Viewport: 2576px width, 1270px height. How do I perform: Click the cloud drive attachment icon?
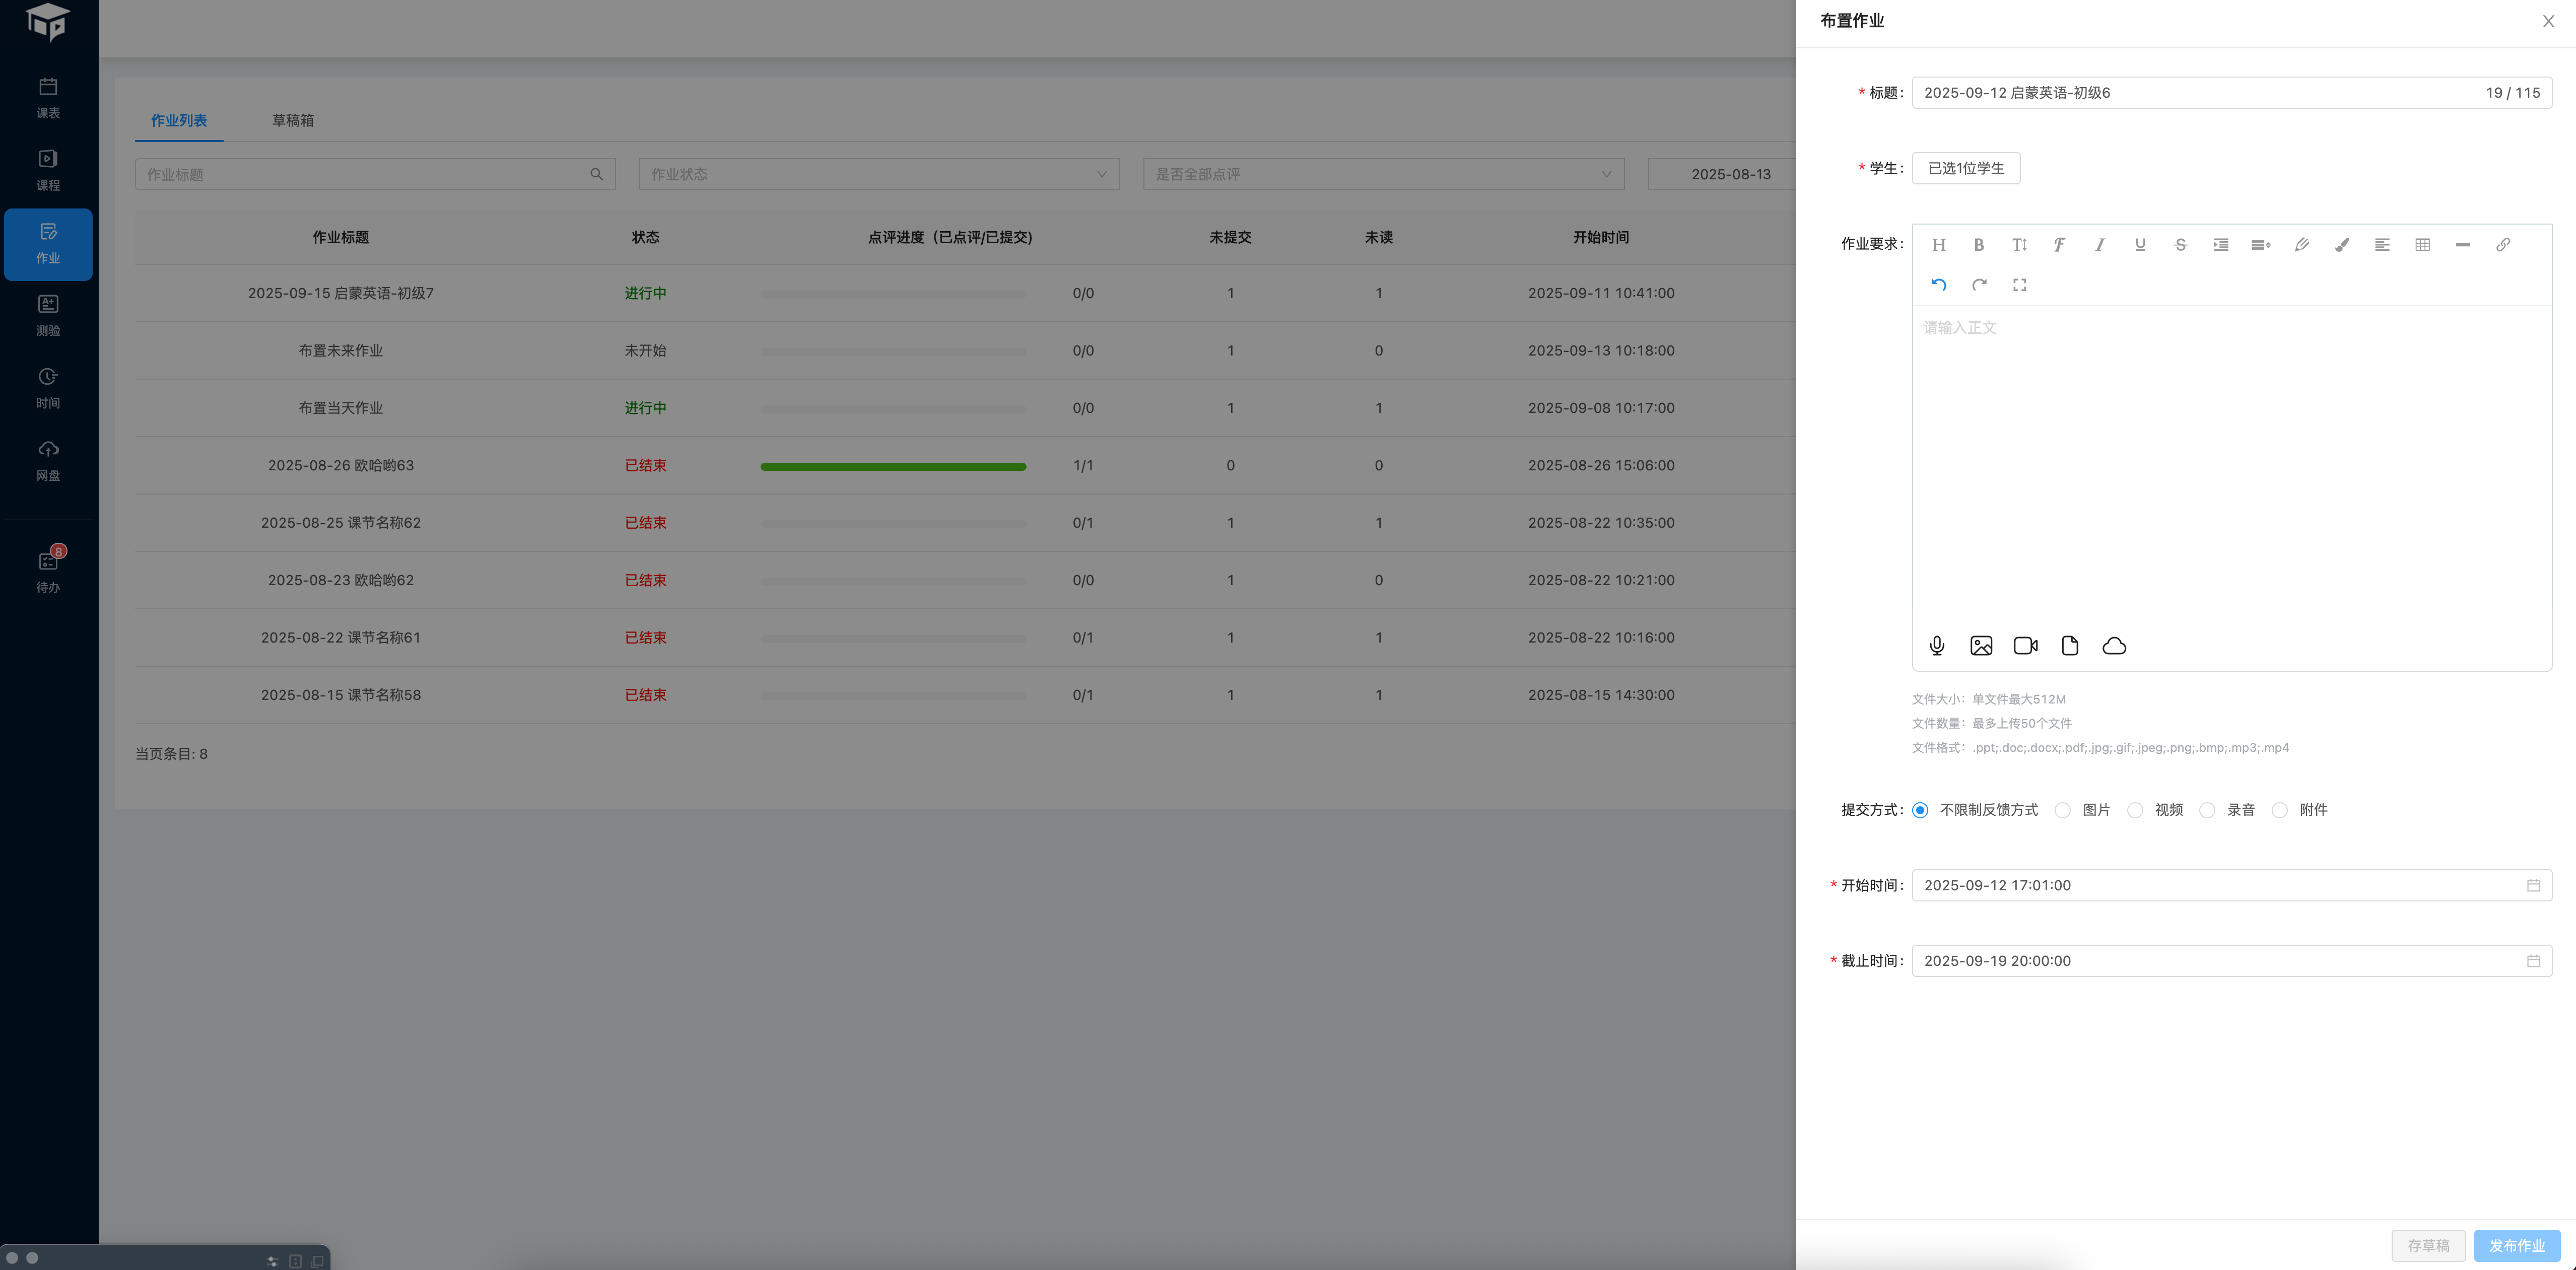[x=2114, y=646]
